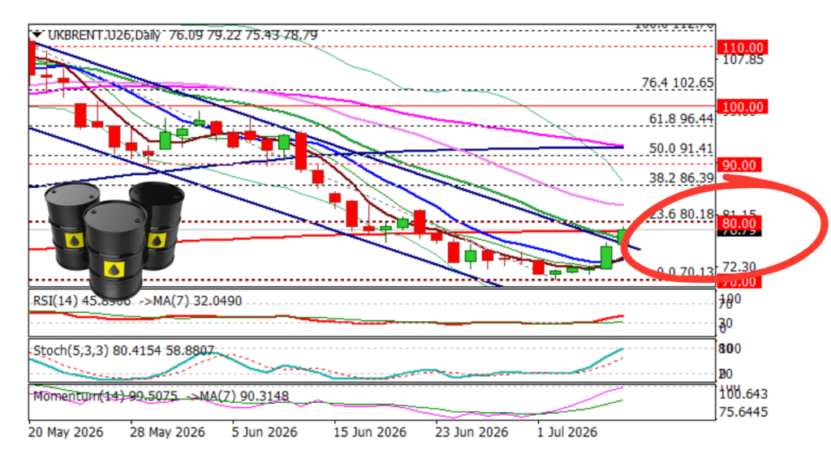
Task: Click the 61.8 96.44 Fibonacci level label
Action: pos(681,118)
